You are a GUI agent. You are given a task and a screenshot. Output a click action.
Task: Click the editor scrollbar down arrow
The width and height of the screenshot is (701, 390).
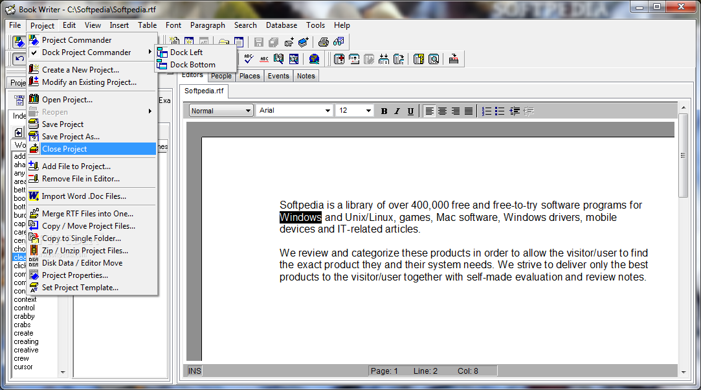(x=683, y=372)
